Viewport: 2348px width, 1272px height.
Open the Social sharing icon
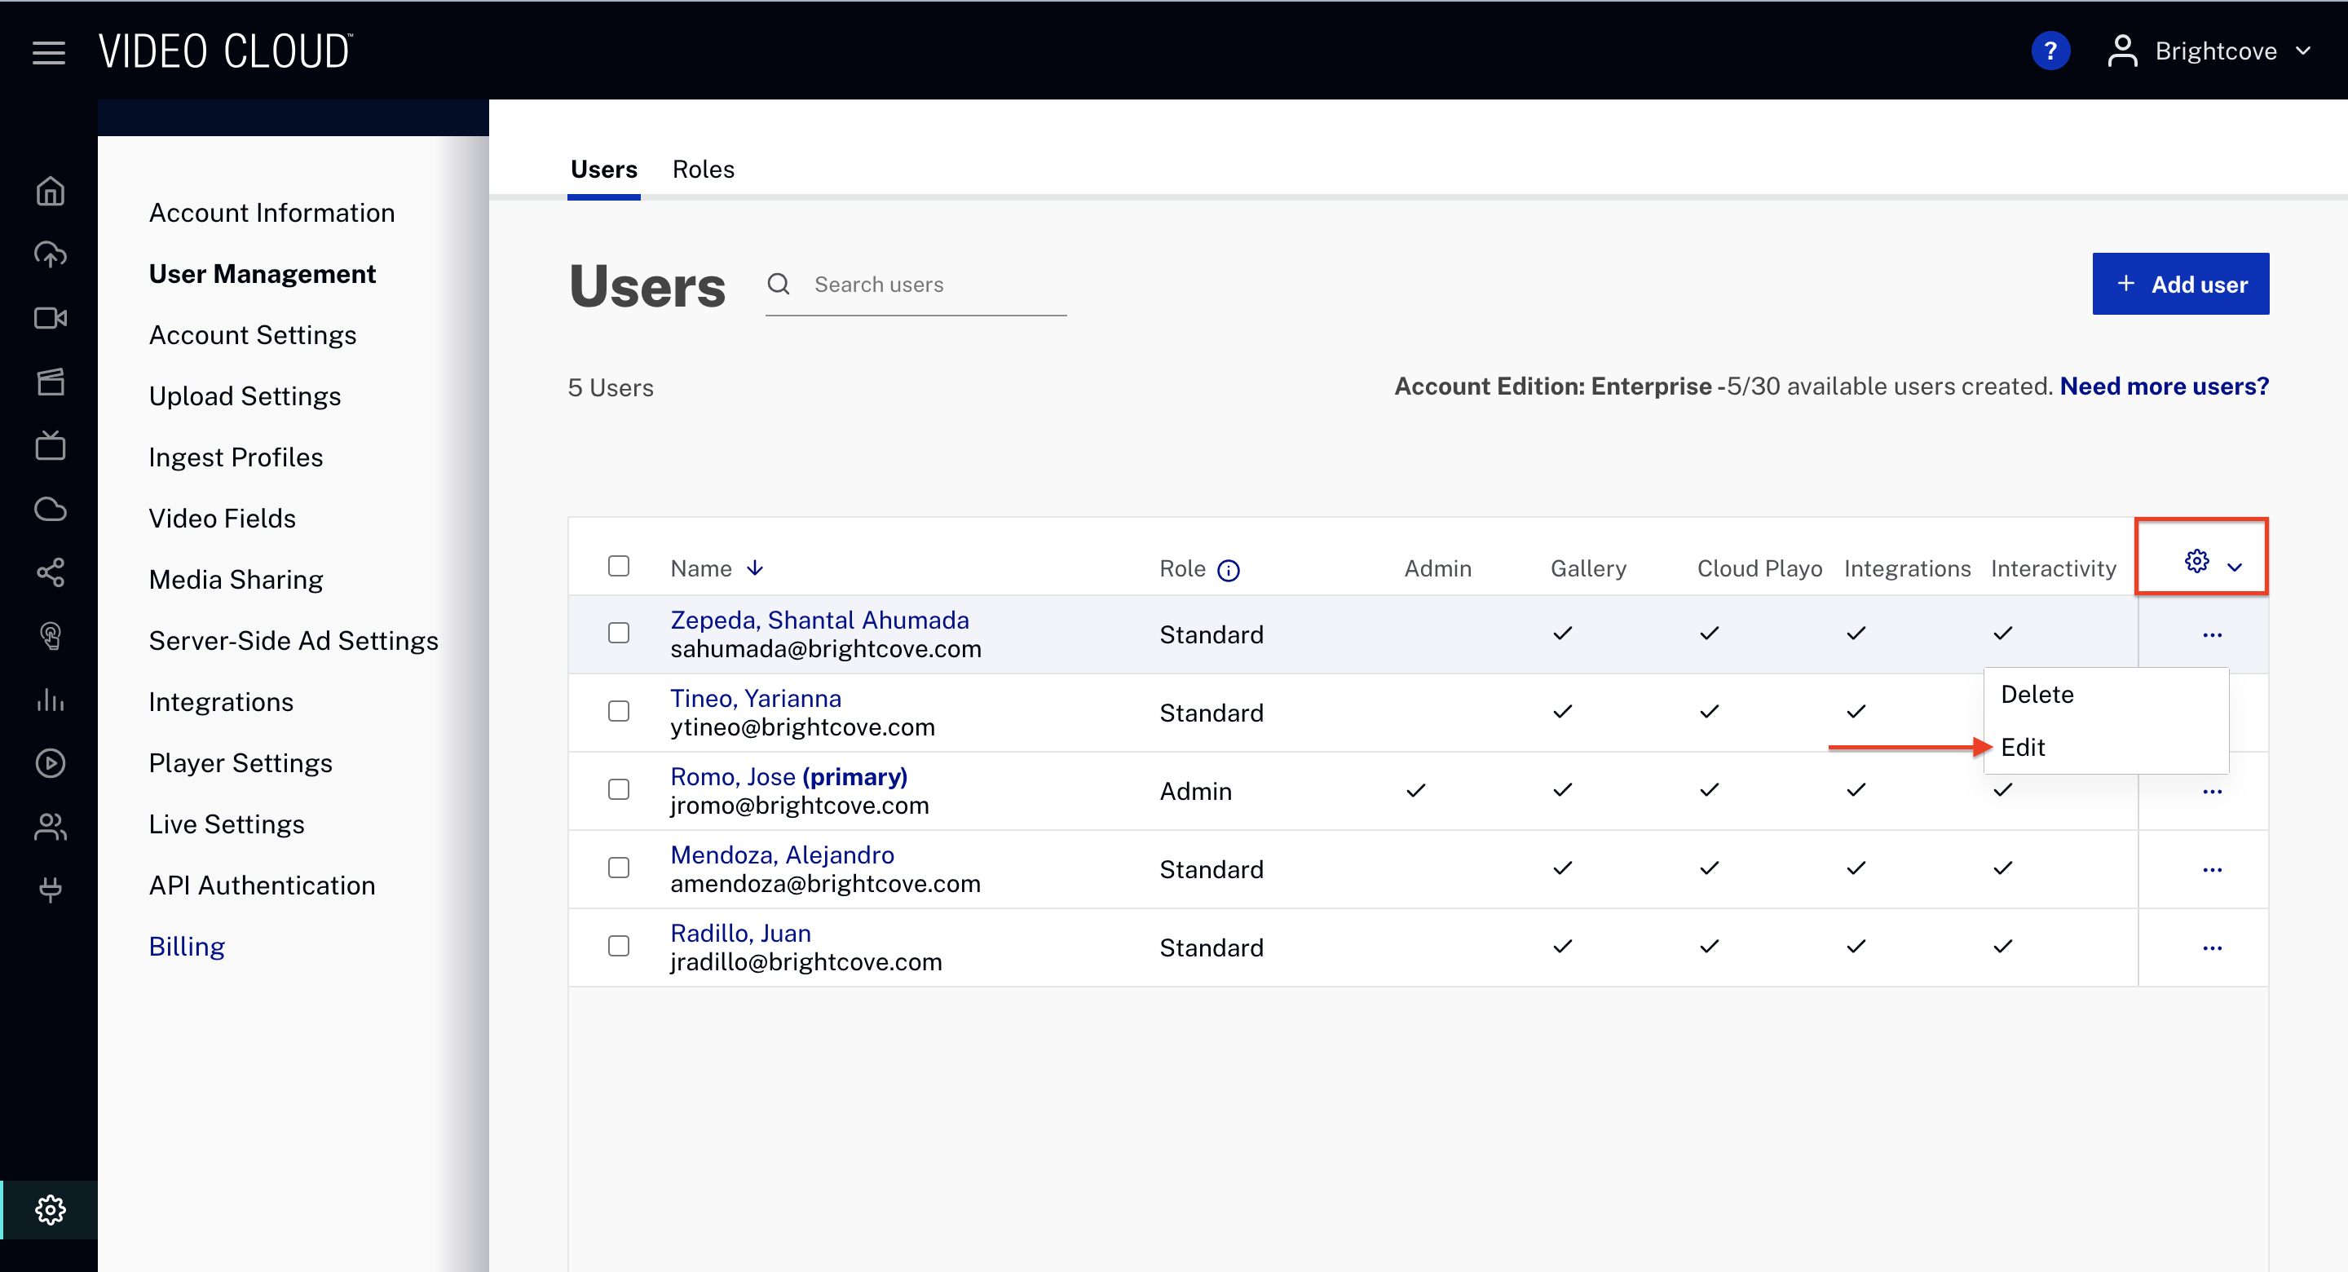click(x=50, y=572)
